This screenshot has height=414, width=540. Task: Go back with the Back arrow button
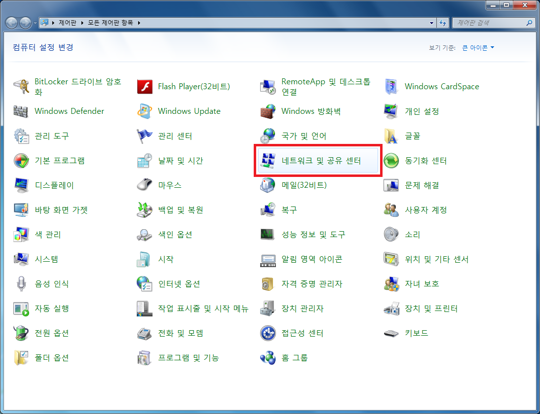[x=12, y=23]
